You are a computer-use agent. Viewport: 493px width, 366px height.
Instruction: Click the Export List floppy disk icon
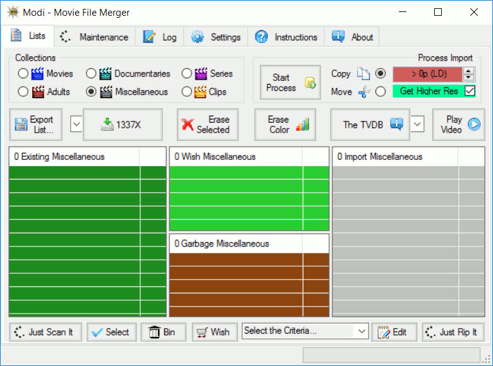point(21,124)
